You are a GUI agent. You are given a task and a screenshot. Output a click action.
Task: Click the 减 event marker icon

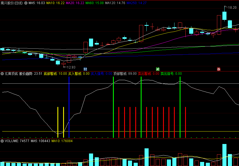click(x=158, y=69)
